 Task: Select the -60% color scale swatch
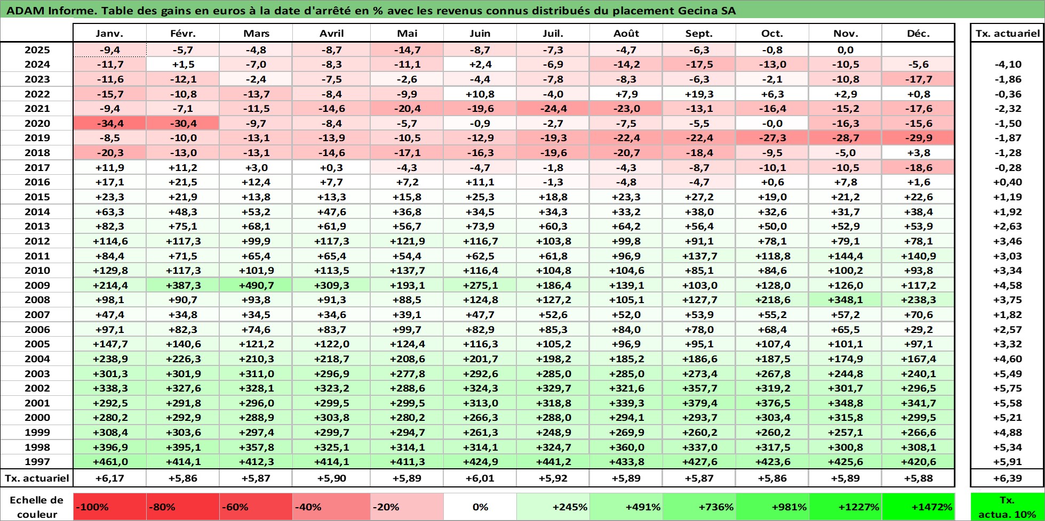256,507
